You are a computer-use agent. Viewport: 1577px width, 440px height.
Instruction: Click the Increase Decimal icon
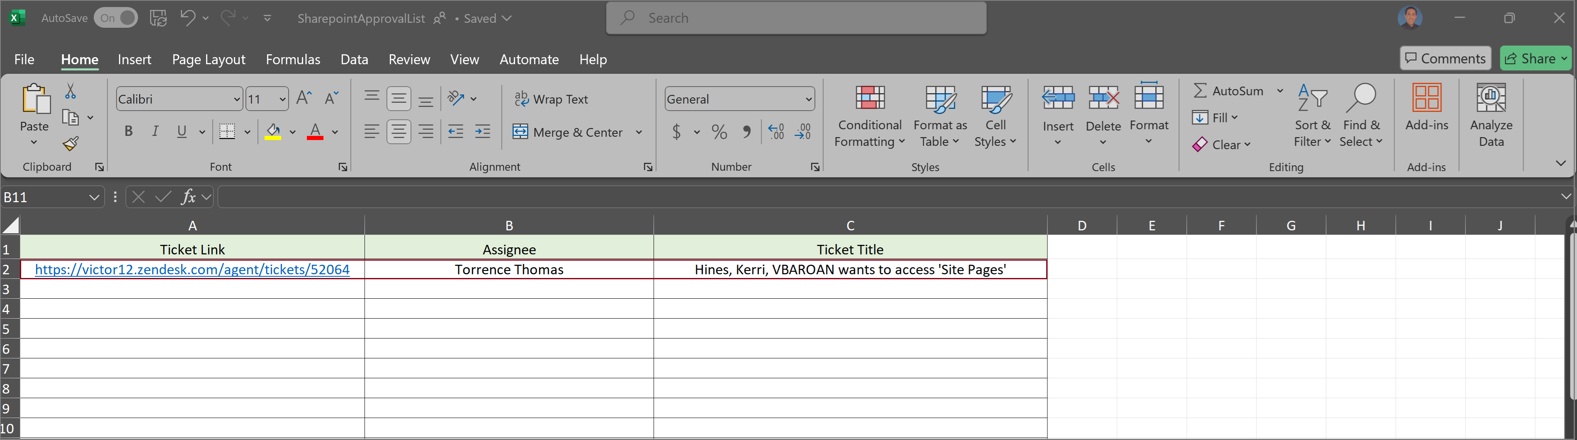coord(775,132)
